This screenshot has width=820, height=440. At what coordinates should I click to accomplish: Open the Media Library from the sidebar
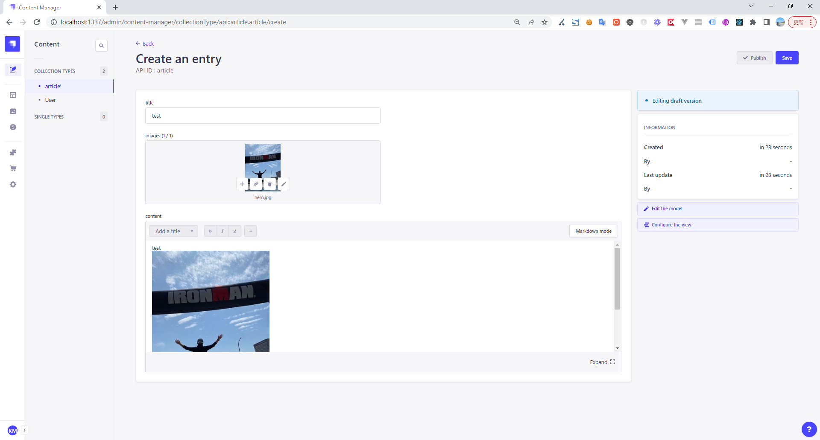pos(13,111)
